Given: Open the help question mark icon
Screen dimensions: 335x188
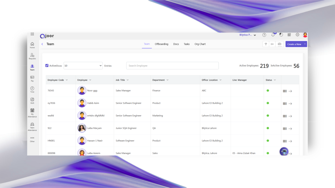Looking at the screenshot, I should (x=264, y=35).
